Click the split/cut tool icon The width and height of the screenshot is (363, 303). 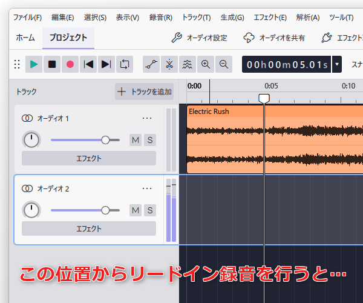(169, 64)
